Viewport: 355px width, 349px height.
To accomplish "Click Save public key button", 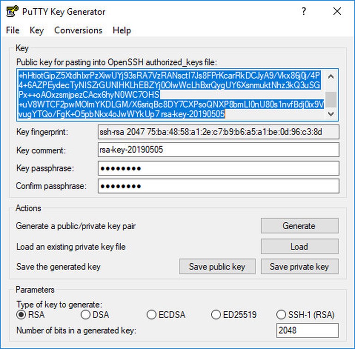I will point(217,267).
